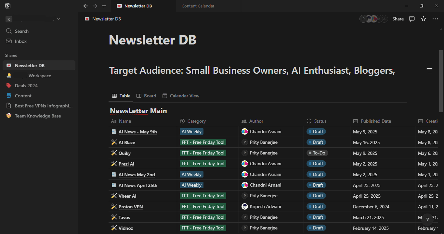Open a new tab with plus icon
The image size is (444, 234).
(x=104, y=6)
